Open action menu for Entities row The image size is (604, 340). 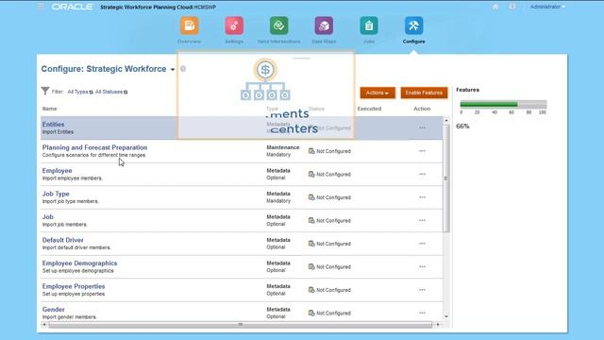pyautogui.click(x=422, y=127)
